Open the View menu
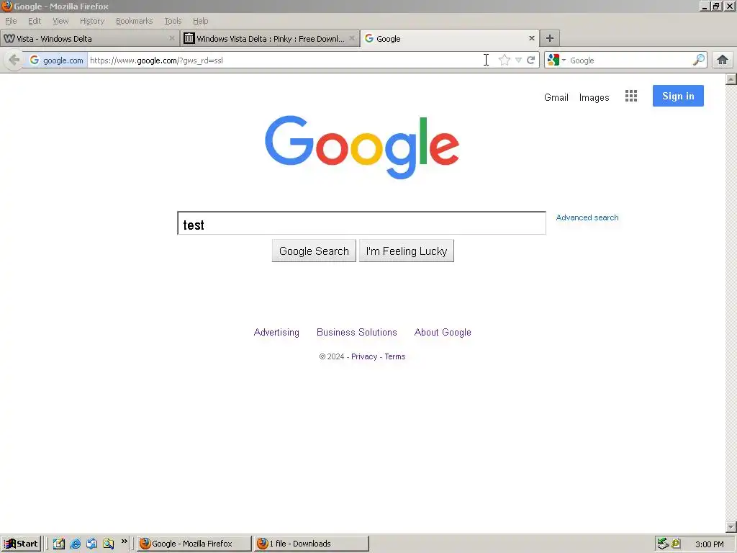 pyautogui.click(x=60, y=21)
